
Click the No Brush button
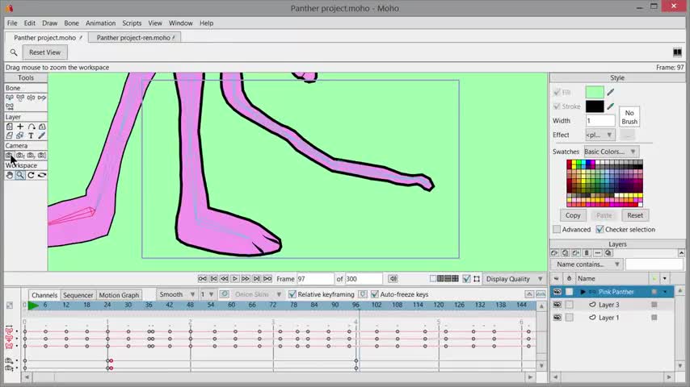click(629, 117)
